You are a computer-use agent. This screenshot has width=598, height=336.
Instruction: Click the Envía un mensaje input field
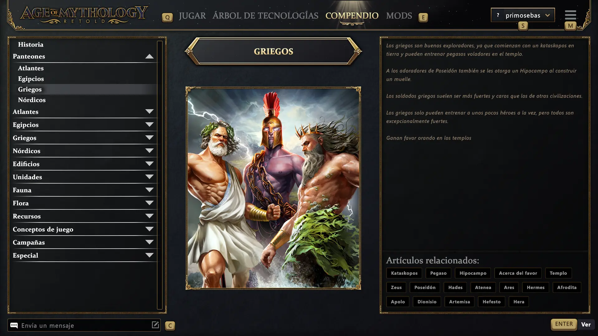coord(84,325)
